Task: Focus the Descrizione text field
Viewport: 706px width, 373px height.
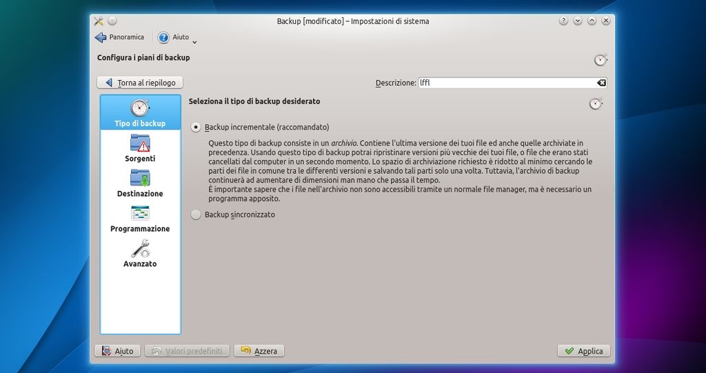Action: click(512, 83)
